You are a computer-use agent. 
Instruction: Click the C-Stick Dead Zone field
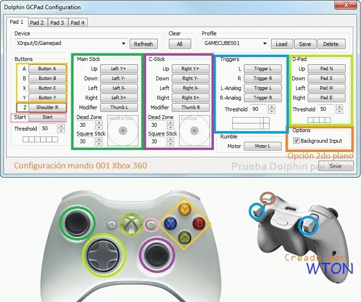pos(157,125)
